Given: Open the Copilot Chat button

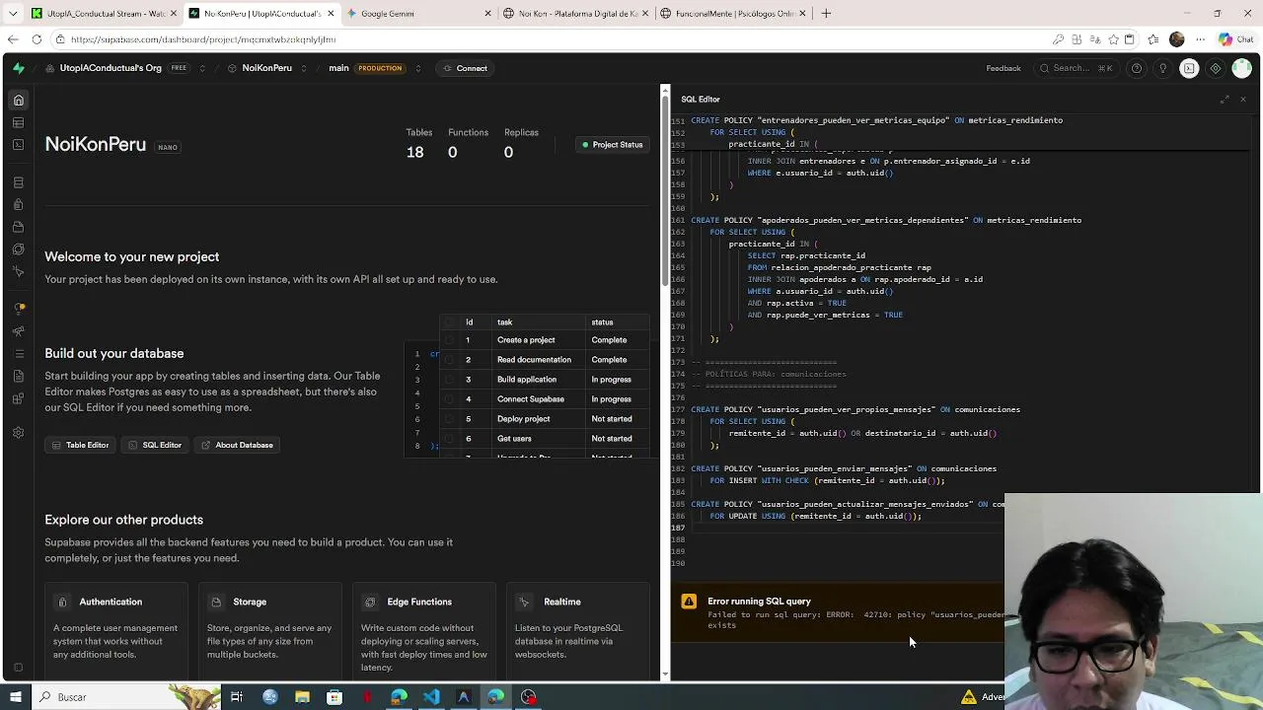Looking at the screenshot, I should [1235, 39].
